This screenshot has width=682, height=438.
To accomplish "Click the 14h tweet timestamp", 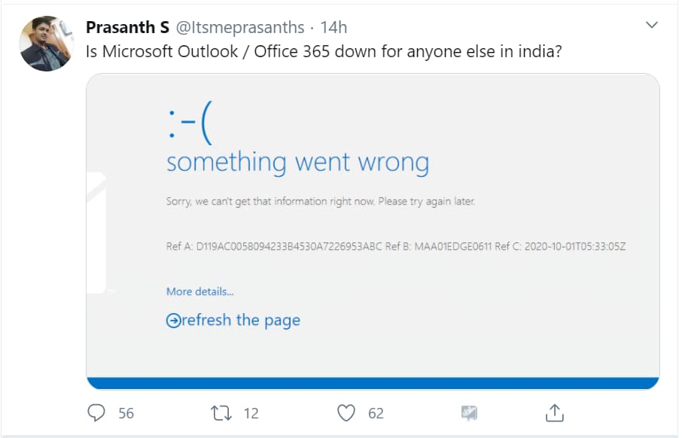I will 333,28.
